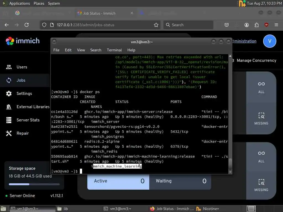Click the Administration link
This screenshot has height=212, width=283.
coord(244,41)
